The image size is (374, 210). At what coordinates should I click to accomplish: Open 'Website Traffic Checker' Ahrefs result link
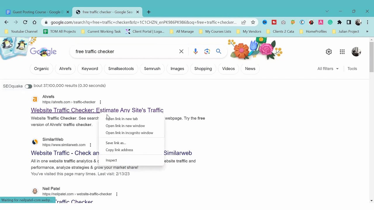coord(97,110)
